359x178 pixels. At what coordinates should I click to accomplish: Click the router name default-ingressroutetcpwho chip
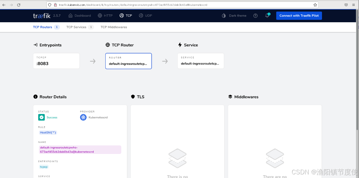80,150
